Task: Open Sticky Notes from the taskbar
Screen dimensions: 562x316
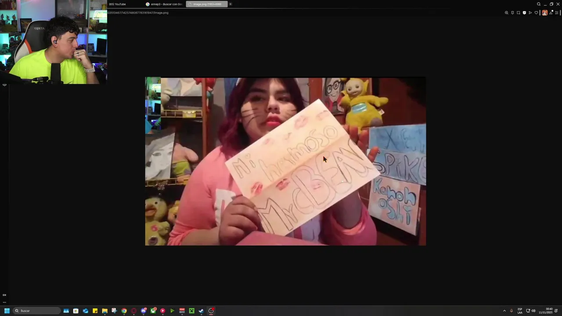Action: click(95, 311)
